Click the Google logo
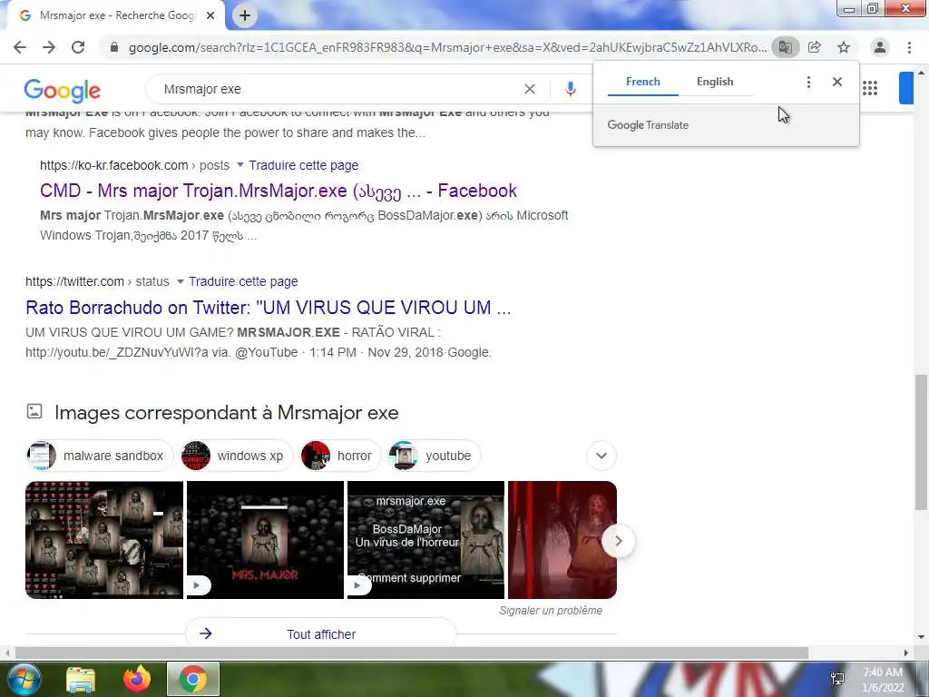Viewport: 929px width, 697px height. (x=63, y=90)
